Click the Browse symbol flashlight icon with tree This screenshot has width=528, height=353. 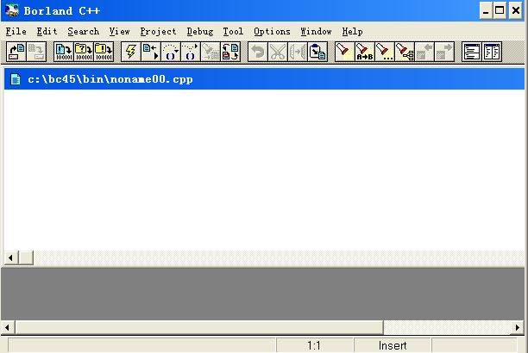(405, 52)
